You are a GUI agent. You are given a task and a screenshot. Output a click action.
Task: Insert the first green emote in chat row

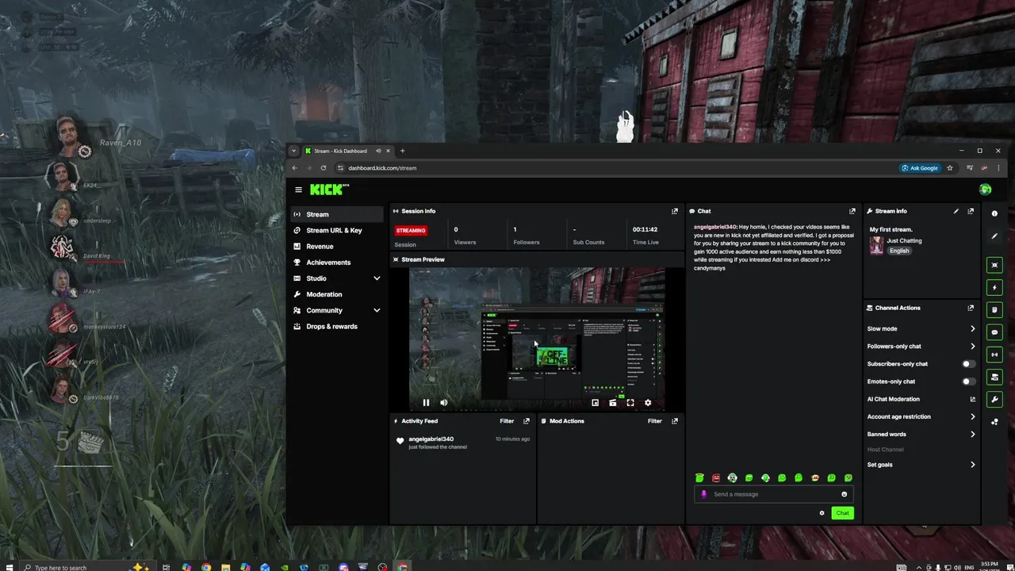point(699,478)
